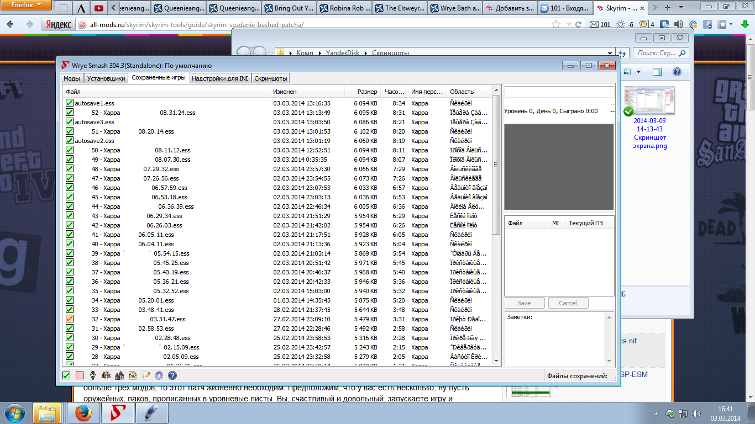Sort saves by the Размер column header
This screenshot has width=755, height=424.
[x=363, y=92]
